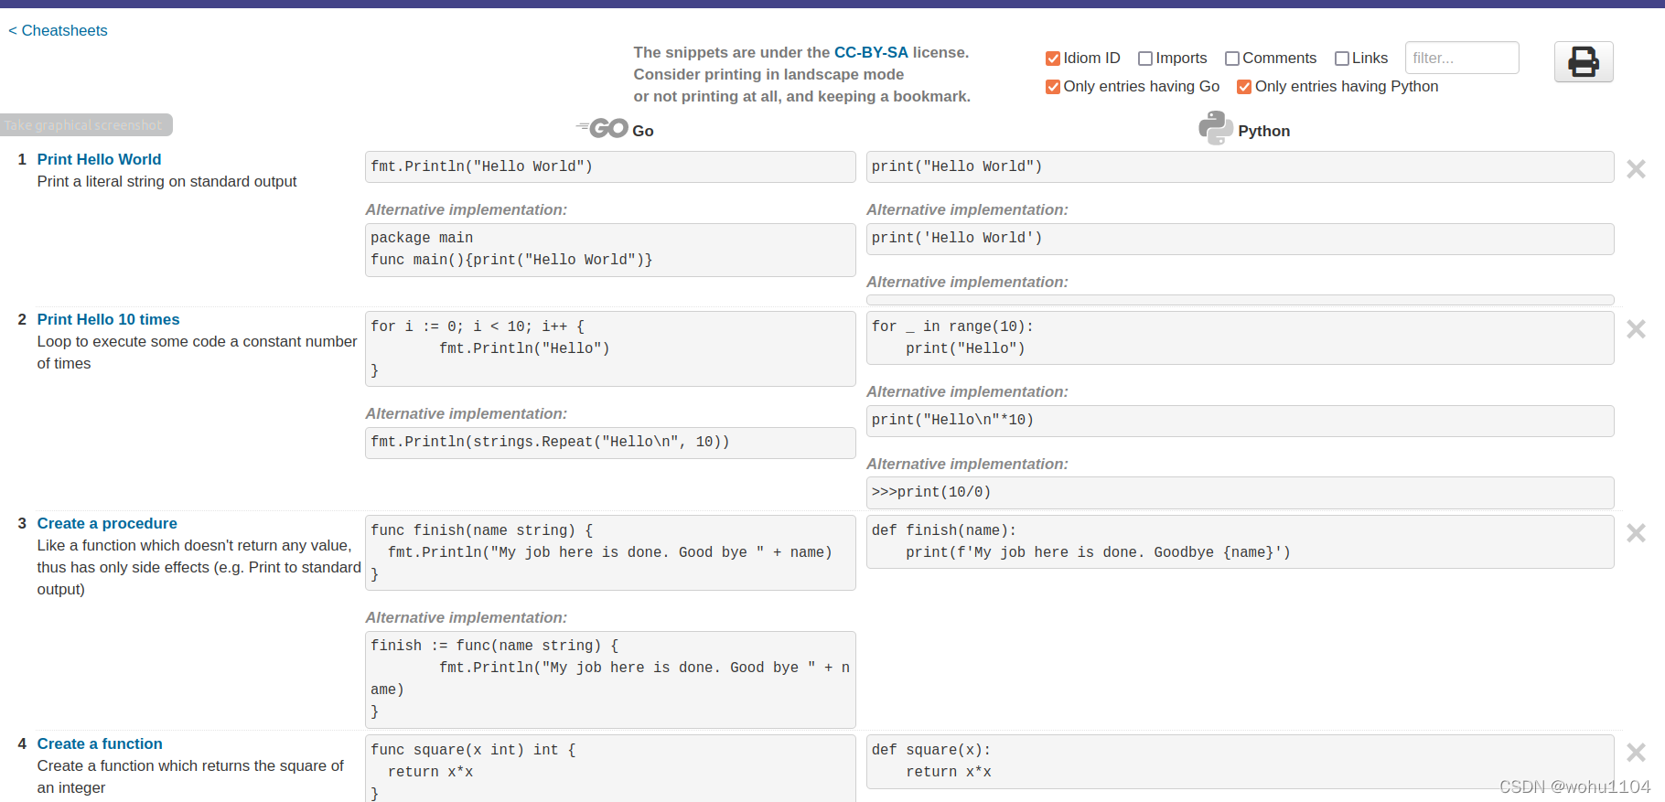Viewport: 1665px width, 802px height.
Task: Enable the Comments checkbox
Action: (1232, 59)
